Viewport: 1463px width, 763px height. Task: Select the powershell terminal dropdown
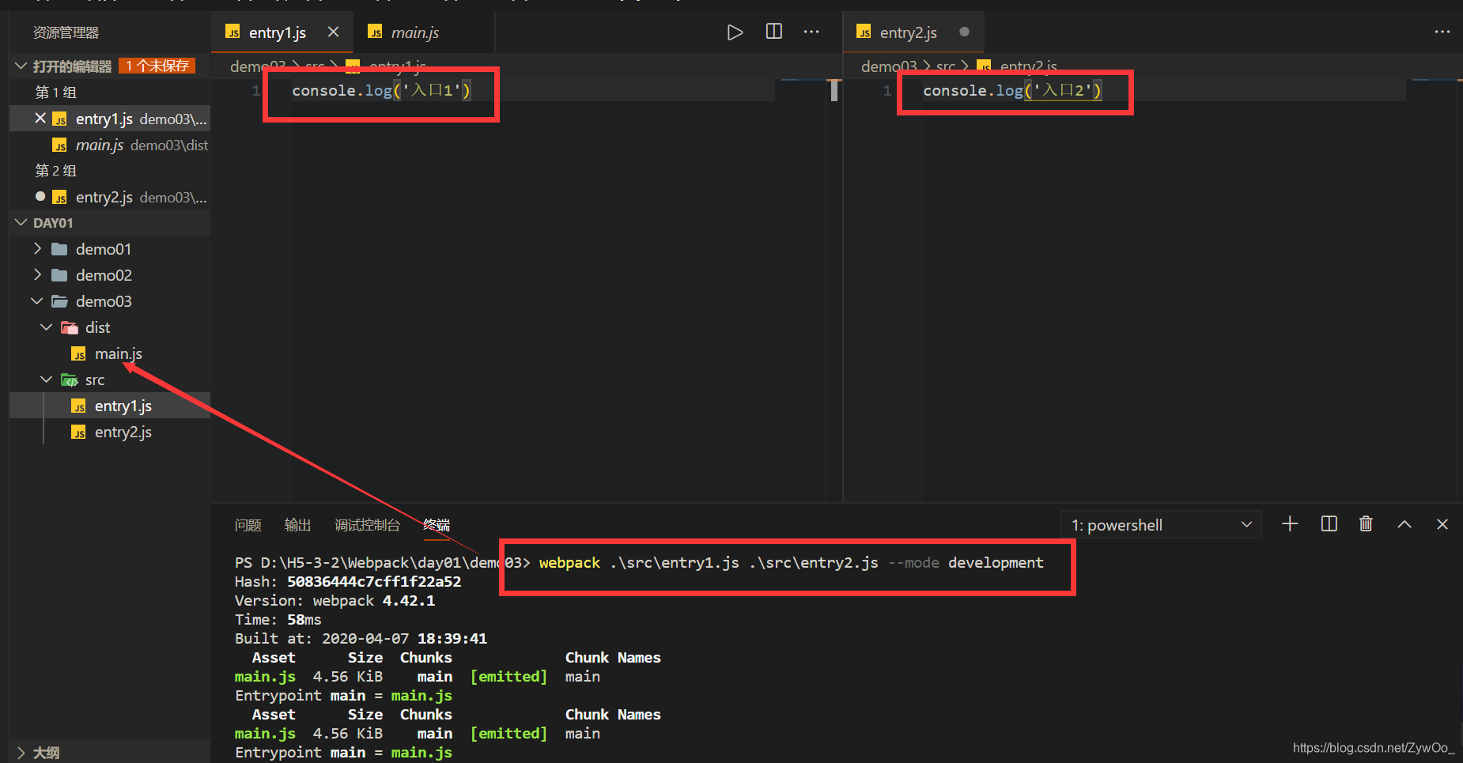click(1160, 525)
